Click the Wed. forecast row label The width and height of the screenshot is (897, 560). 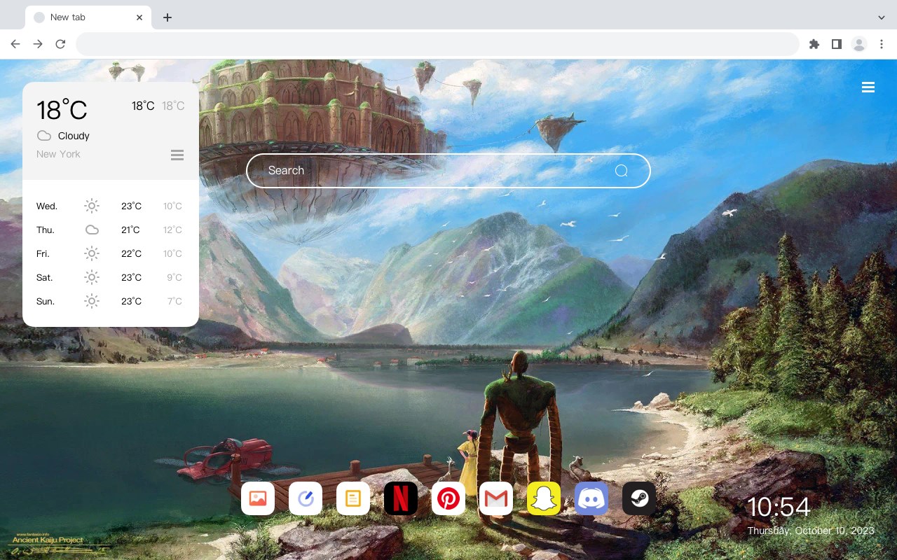(47, 206)
